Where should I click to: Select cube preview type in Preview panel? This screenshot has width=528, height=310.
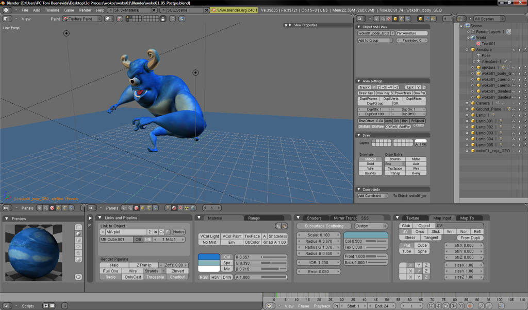(x=78, y=240)
